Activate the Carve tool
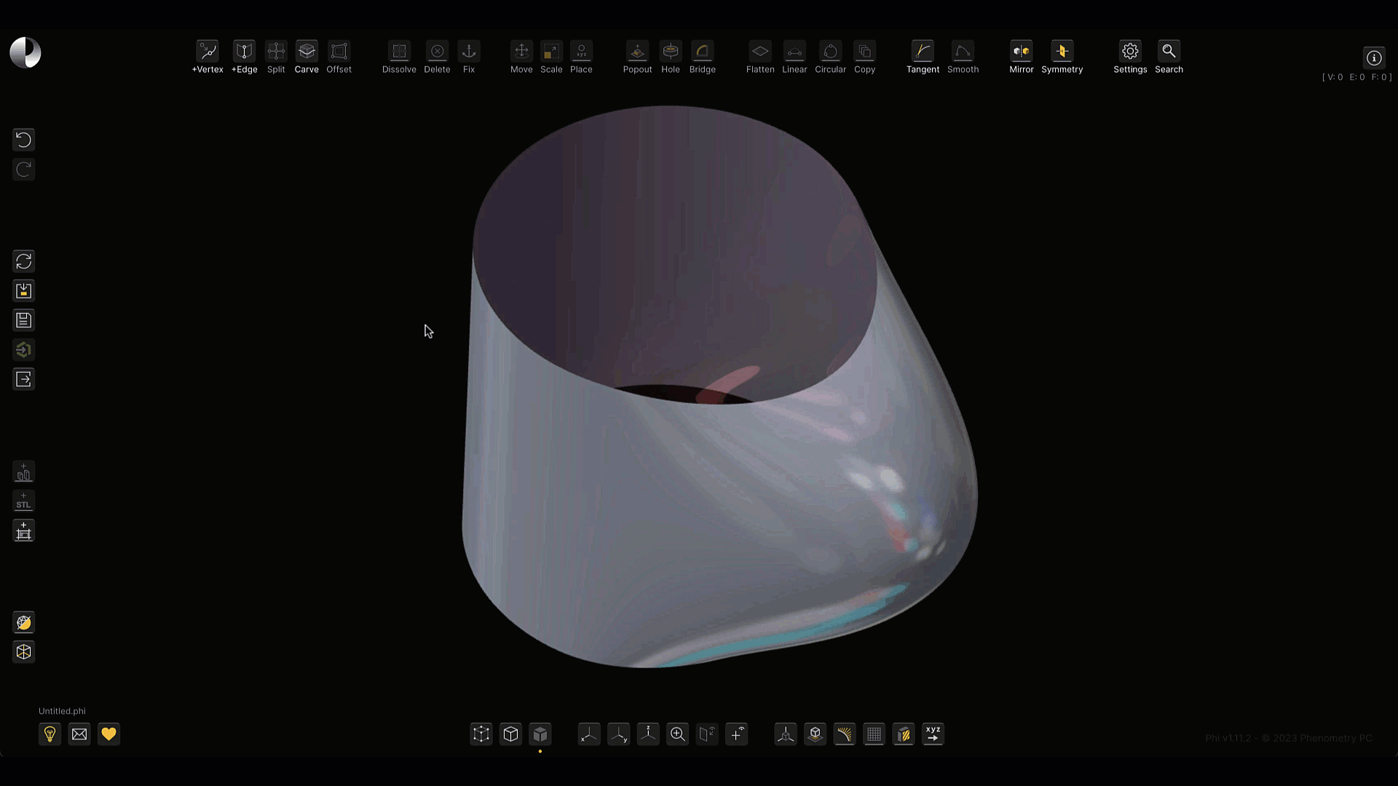The height and width of the screenshot is (786, 1398). pos(307,52)
